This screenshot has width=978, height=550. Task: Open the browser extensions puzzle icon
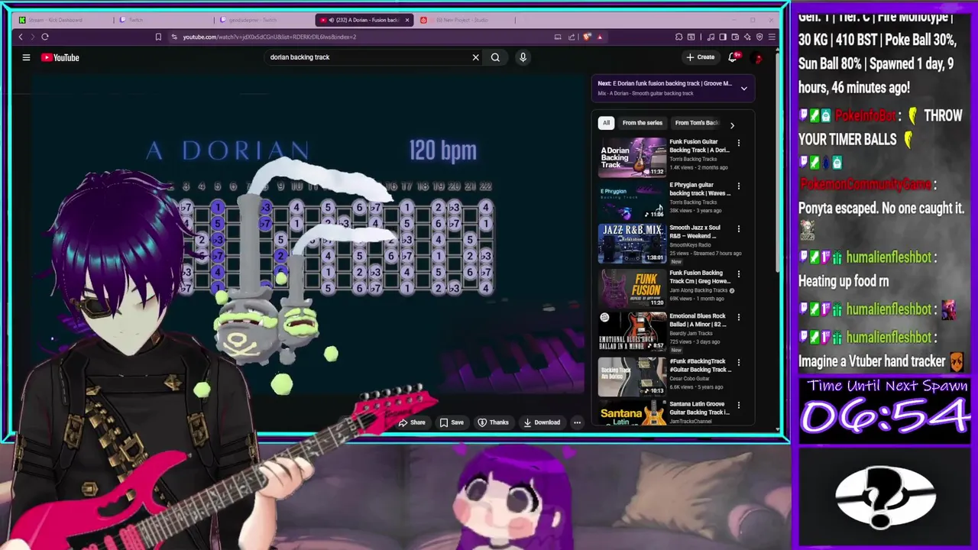[x=678, y=37]
